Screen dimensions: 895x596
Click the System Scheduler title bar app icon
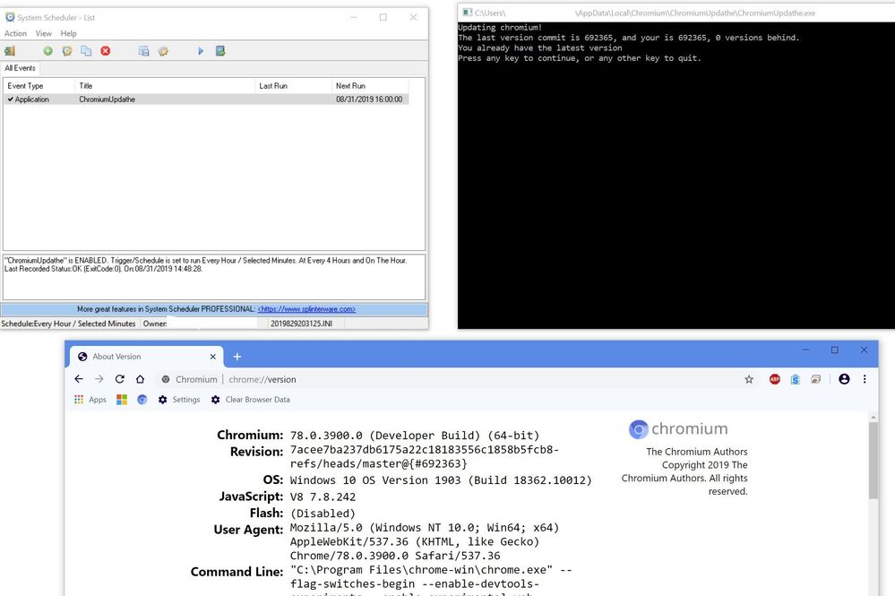click(x=10, y=17)
